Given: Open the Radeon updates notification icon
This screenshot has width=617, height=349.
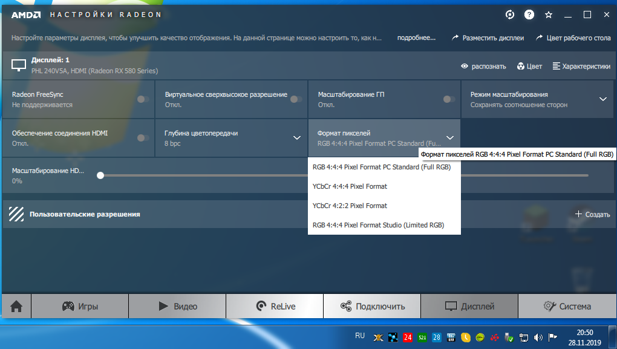Looking at the screenshot, I should pos(509,15).
